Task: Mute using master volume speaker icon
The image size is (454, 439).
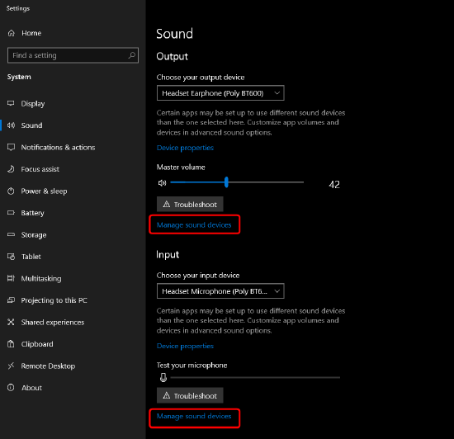Action: (162, 182)
